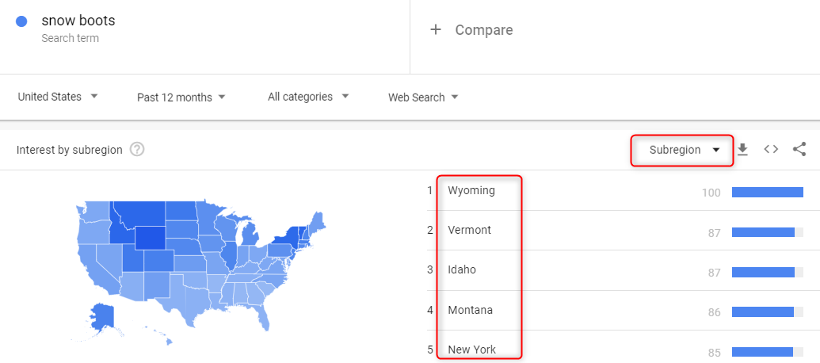This screenshot has height=363, width=820.
Task: Click the plus icon to compare
Action: point(435,30)
